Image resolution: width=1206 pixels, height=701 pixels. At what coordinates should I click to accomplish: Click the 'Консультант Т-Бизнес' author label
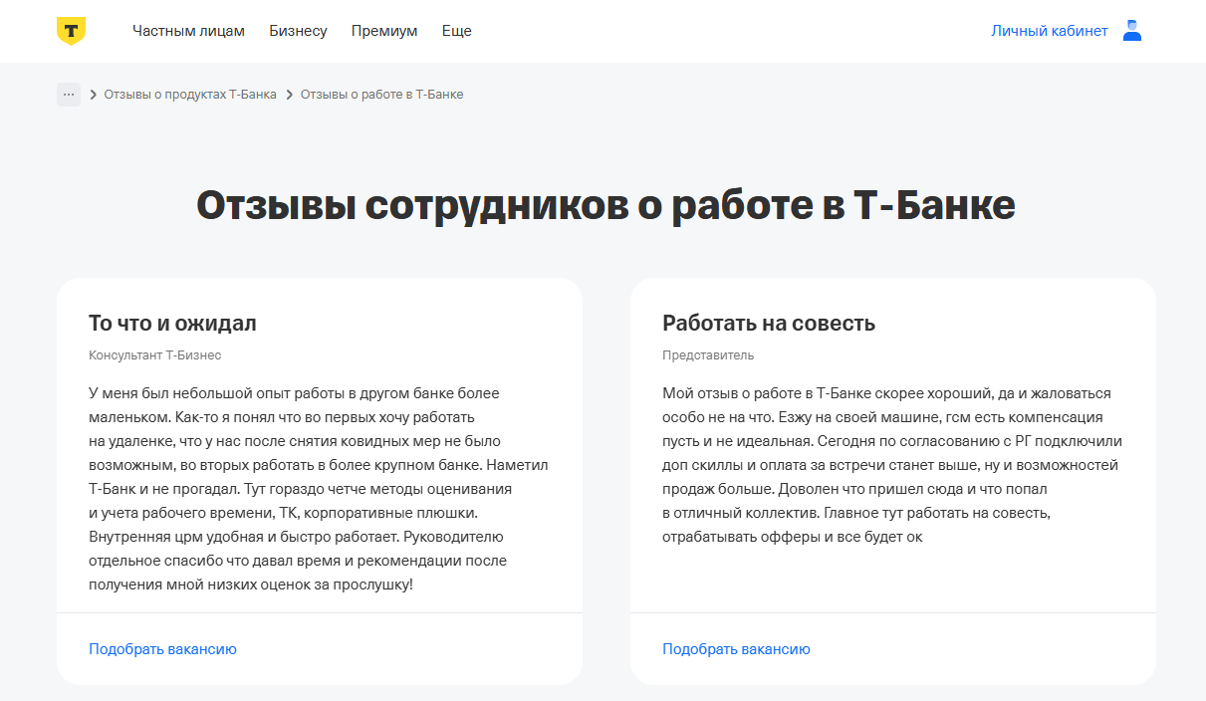click(154, 355)
